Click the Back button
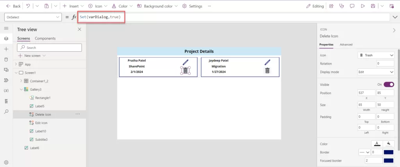 click(x=13, y=6)
